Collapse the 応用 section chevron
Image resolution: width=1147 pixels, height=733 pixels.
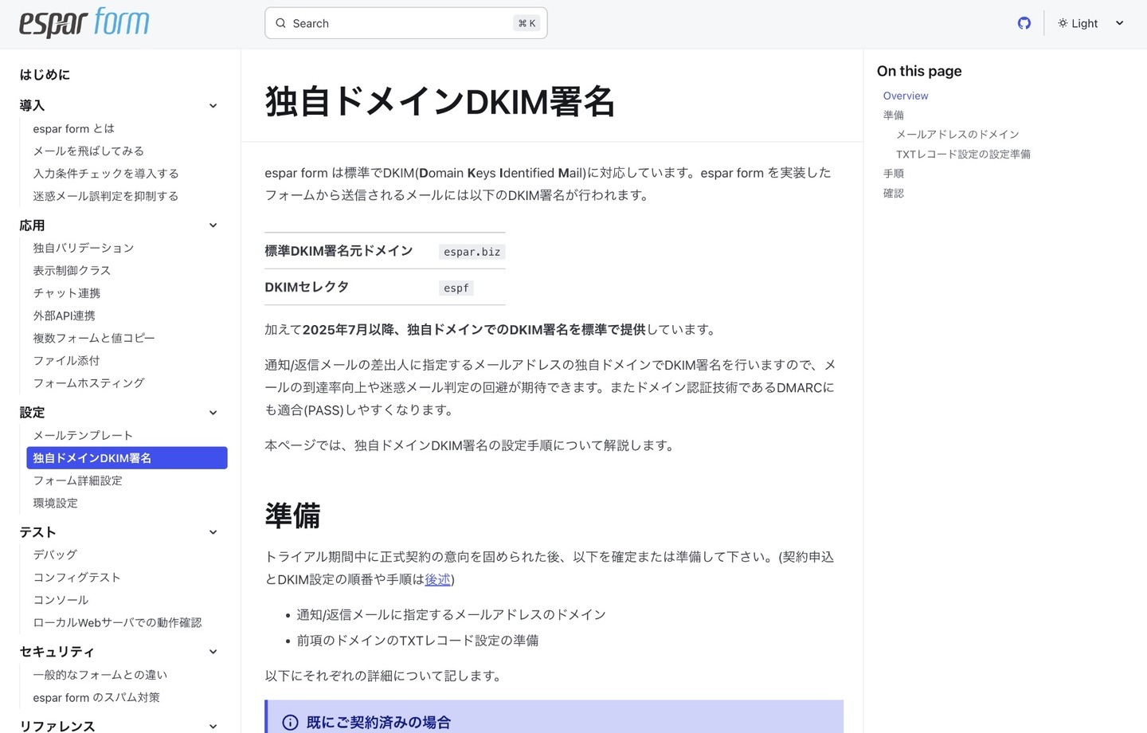[213, 225]
